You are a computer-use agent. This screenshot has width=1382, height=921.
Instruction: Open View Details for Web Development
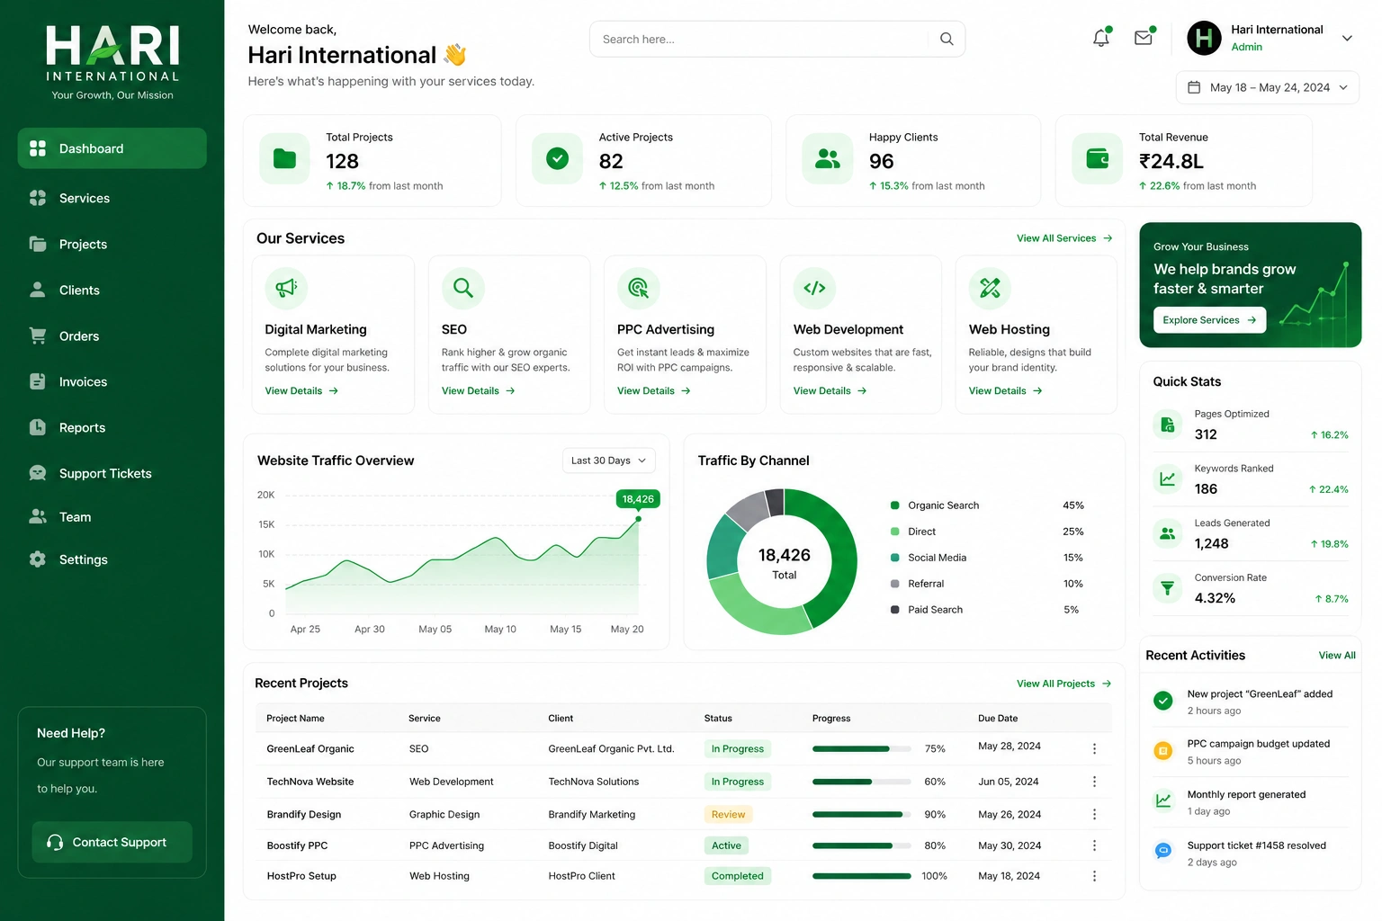point(830,391)
